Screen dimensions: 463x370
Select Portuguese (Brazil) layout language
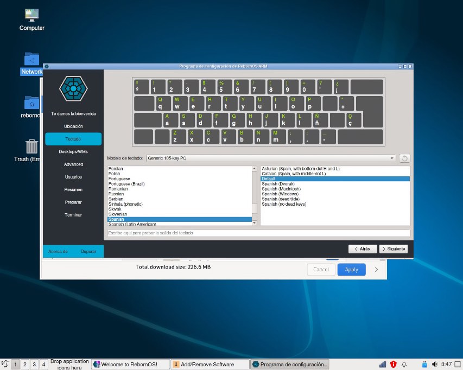coord(180,184)
